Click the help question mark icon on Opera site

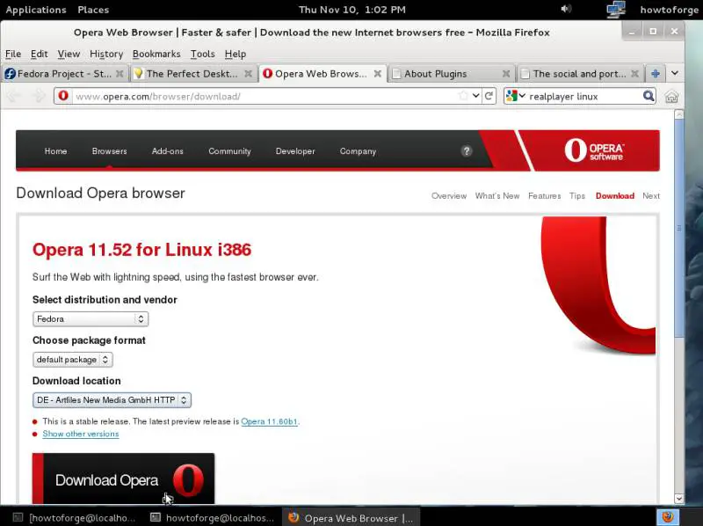click(x=467, y=151)
